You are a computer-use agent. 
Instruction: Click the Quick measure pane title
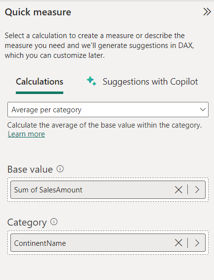pos(38,12)
